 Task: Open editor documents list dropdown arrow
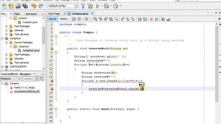point(216,13)
